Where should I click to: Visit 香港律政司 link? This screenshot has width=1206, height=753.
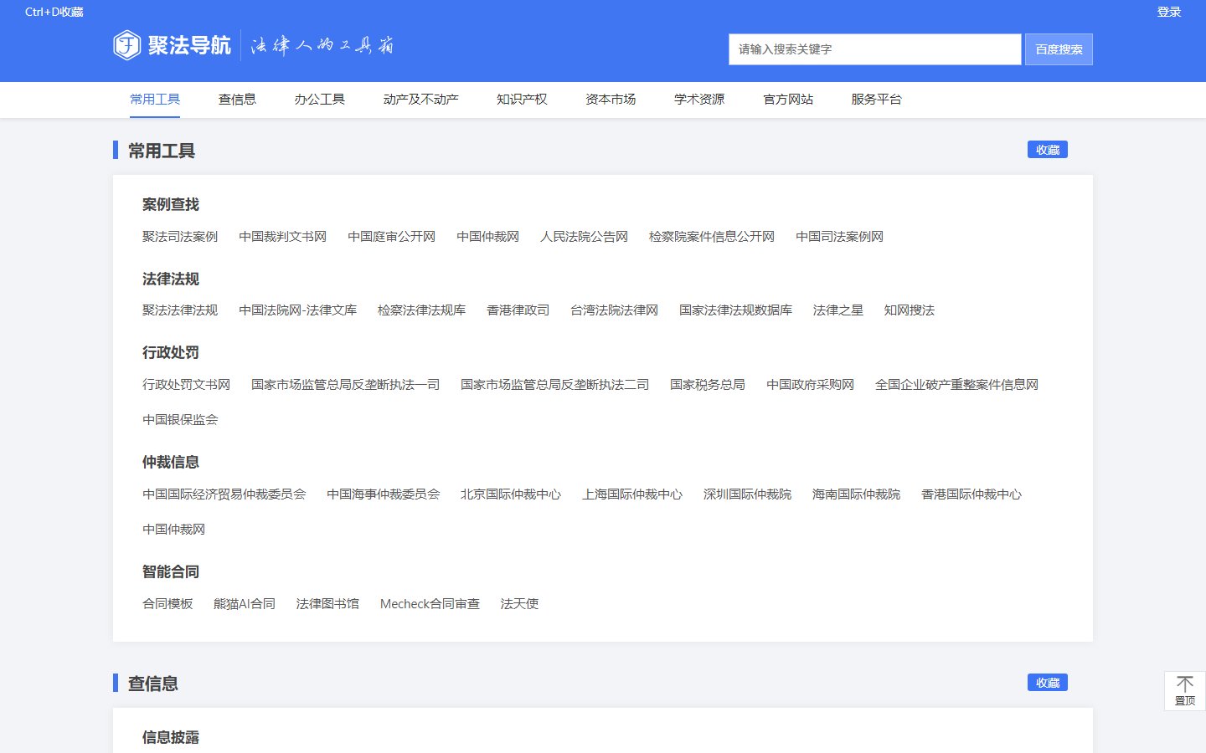(518, 310)
